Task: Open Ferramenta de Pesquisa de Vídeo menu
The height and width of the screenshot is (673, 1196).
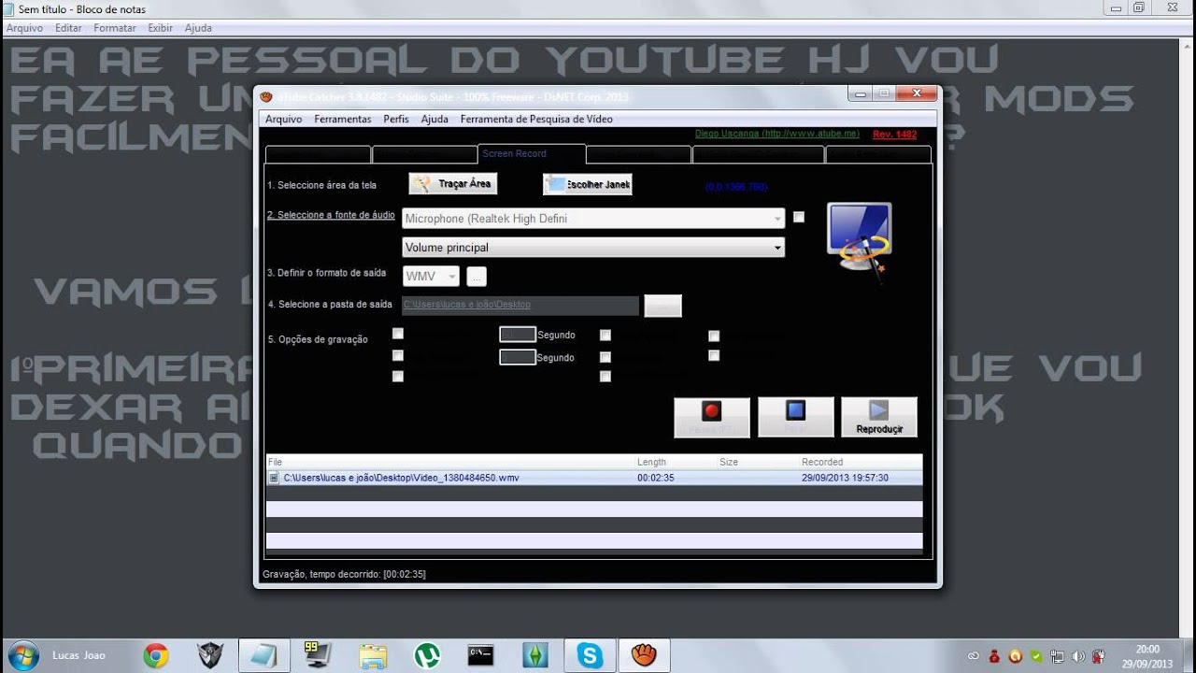Action: pos(536,119)
